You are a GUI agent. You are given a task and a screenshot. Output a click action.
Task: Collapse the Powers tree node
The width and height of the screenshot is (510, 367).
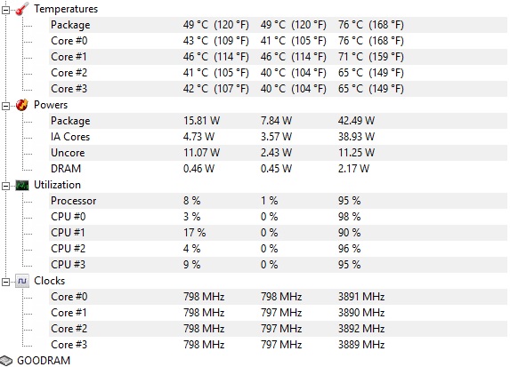pos(5,106)
